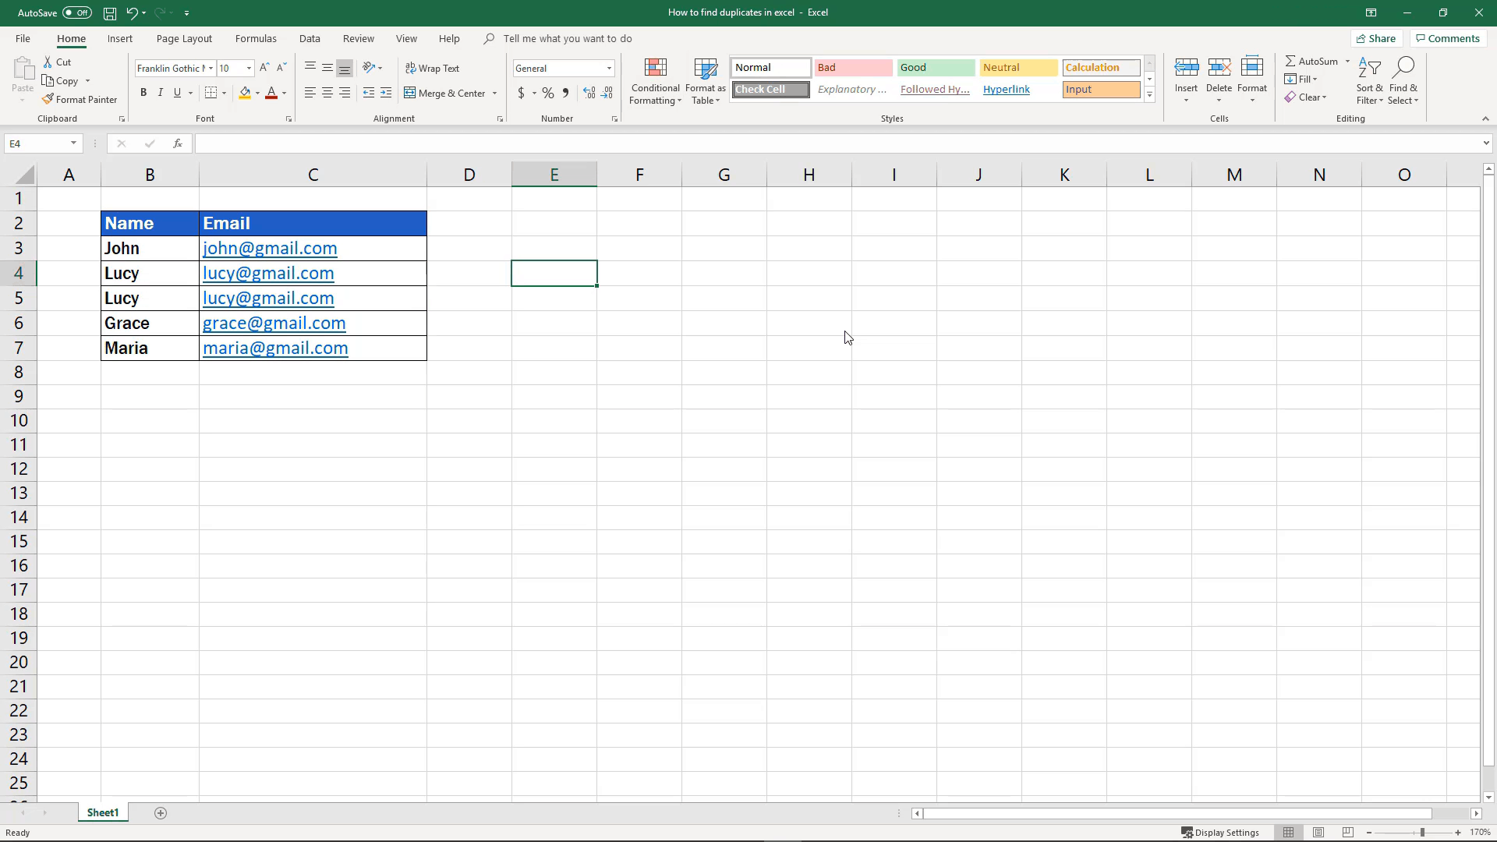Apply bold formatting

pyautogui.click(x=143, y=93)
